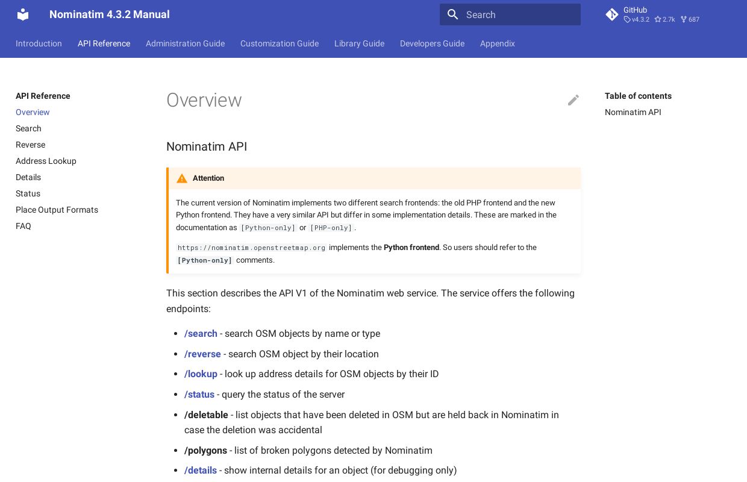Open the Library Guide tab
747x482 pixels.
359,43
